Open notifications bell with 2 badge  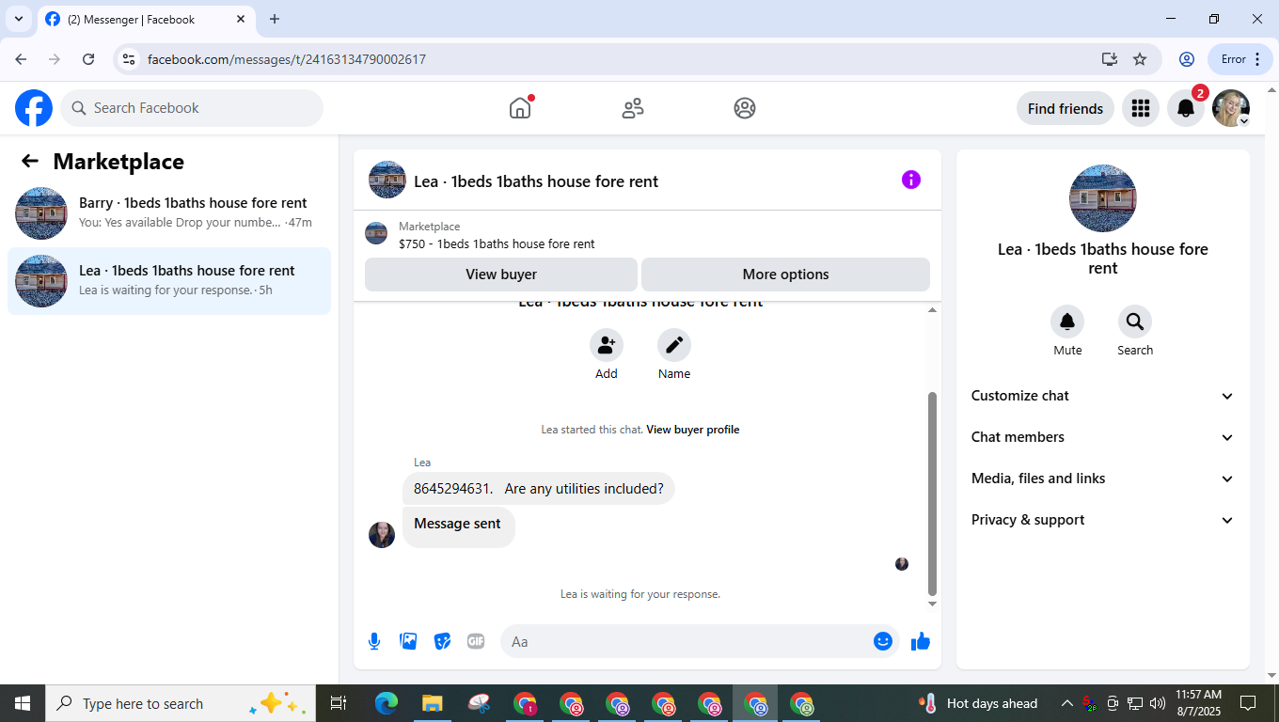(1186, 108)
